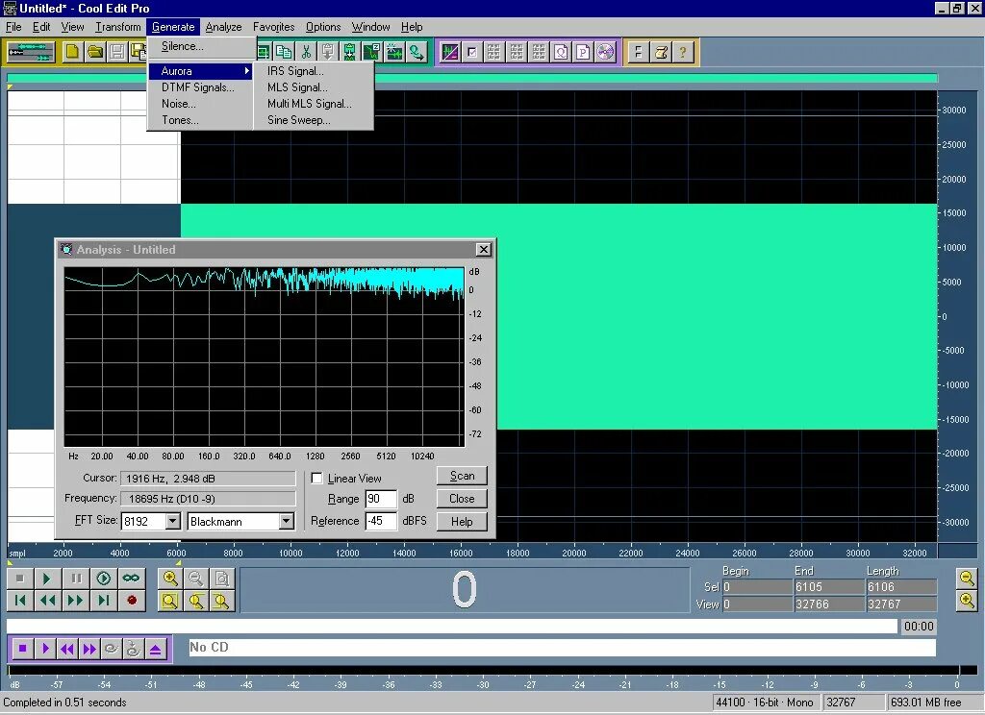Screen dimensions: 985x715
Task: Create a new file with yellow page icon
Action: [x=72, y=52]
